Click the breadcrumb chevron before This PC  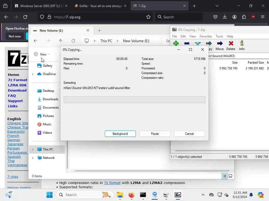click(x=95, y=41)
